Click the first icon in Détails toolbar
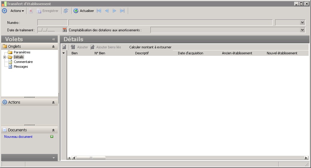This screenshot has height=168, width=311. (64, 47)
